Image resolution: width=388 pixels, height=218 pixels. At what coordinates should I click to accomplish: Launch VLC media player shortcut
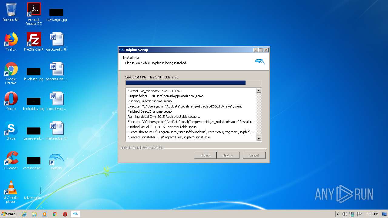11,192
